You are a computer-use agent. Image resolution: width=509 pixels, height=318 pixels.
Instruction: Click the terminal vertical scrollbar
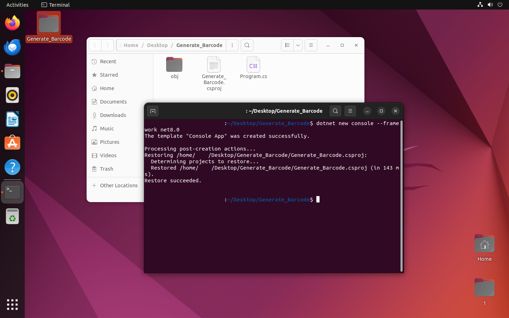coord(402,196)
